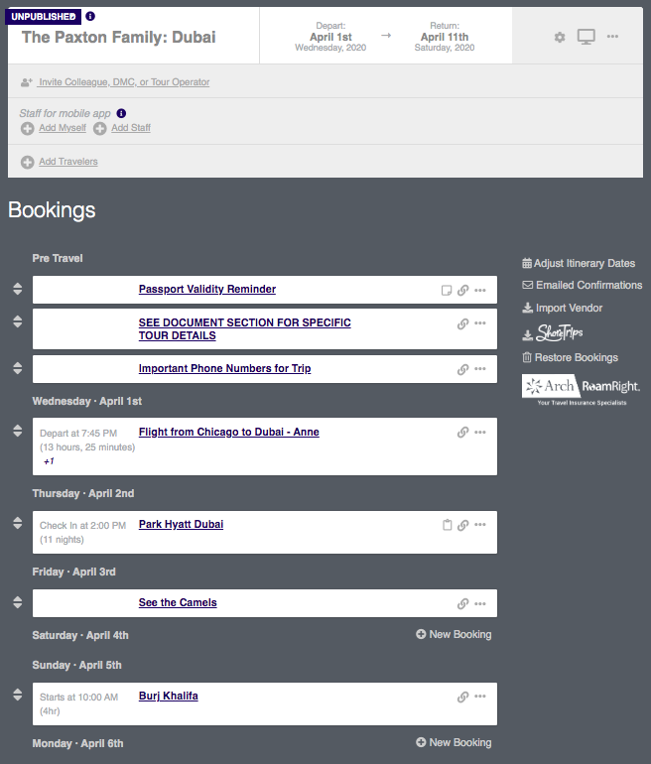Click the Invite Colleague, DMC, or Tour Operator link

124,81
